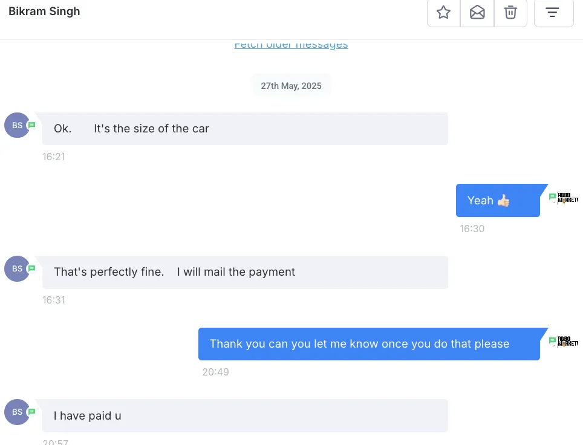The height and width of the screenshot is (445, 583).
Task: Select the 'I have paid u' message
Action: pos(245,415)
